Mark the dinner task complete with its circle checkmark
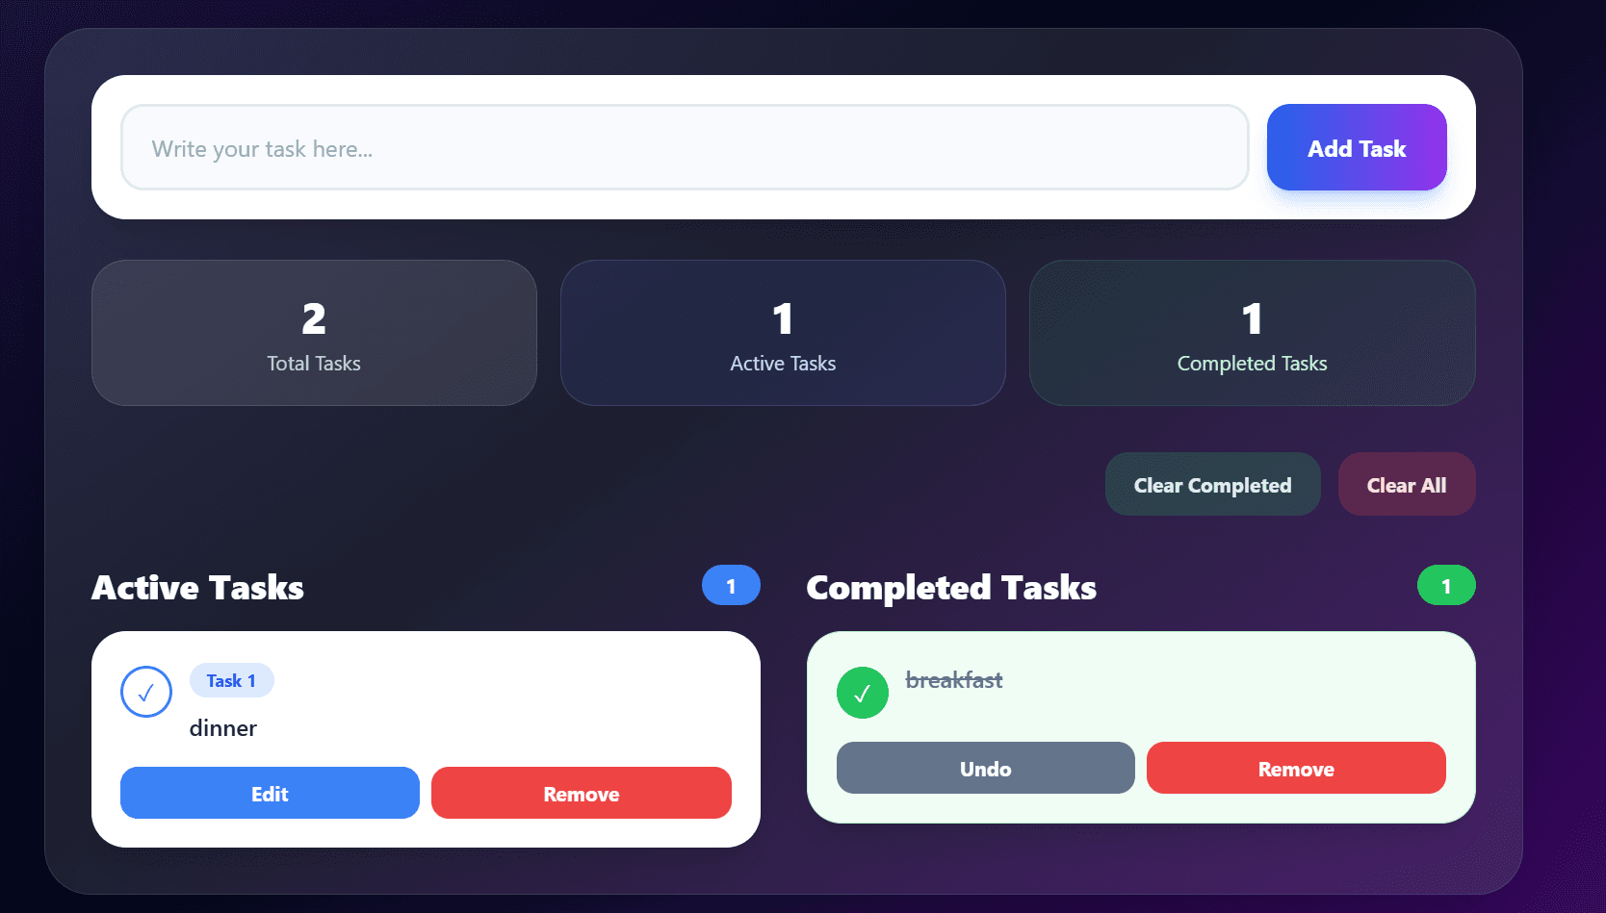 pos(146,692)
